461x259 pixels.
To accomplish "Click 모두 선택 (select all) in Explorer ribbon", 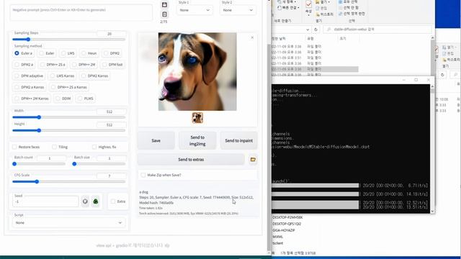I will click(349, 1).
